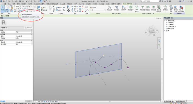Select the Modify arrow tool
This screenshot has height=104, width=193.
click(2, 9)
